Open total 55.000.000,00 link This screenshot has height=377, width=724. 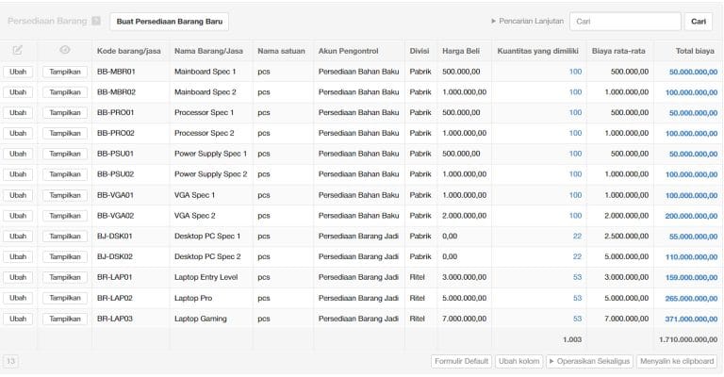point(693,237)
